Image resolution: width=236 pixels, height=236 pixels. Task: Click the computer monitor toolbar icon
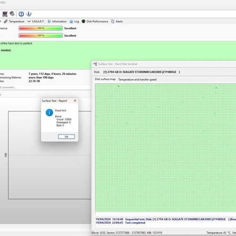(5, 14)
